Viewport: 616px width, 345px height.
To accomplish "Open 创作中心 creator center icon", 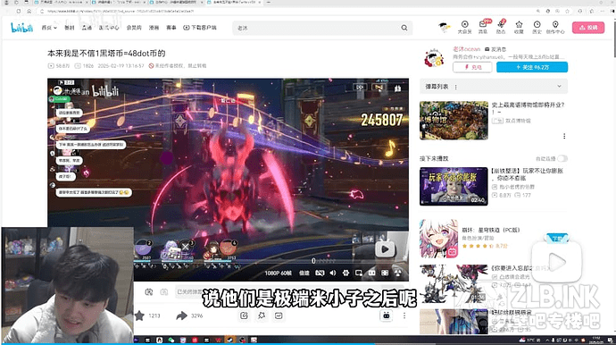I will pyautogui.click(x=555, y=27).
